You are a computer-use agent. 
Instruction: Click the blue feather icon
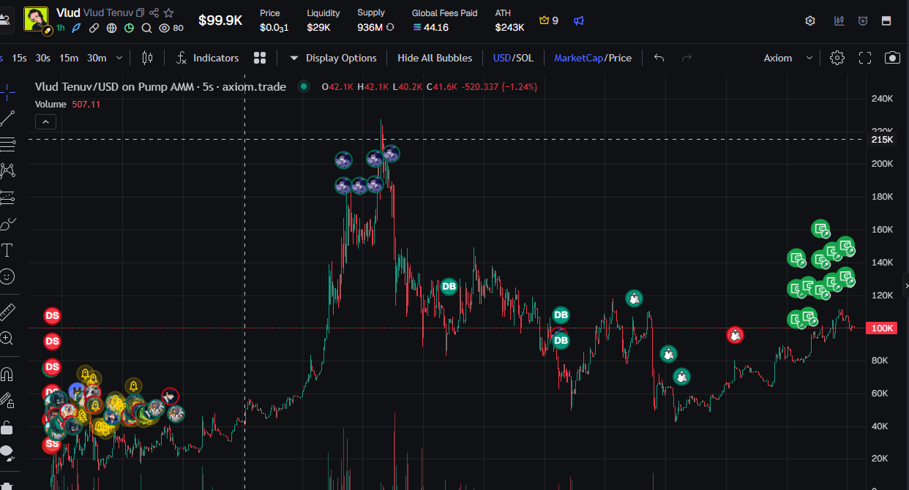pyautogui.click(x=76, y=28)
